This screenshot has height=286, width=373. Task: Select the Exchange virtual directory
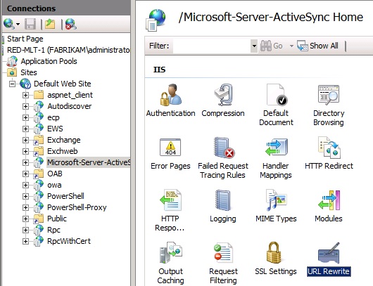tap(64, 140)
